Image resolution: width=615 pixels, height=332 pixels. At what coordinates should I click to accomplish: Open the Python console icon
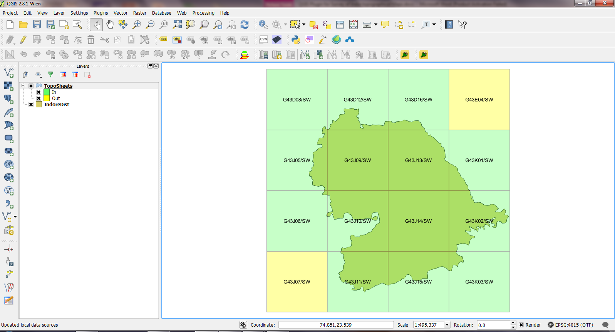(295, 40)
